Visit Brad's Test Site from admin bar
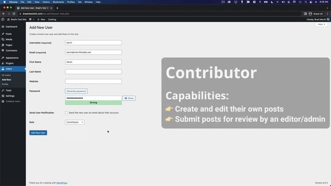This screenshot has height=186, width=331. point(17,20)
